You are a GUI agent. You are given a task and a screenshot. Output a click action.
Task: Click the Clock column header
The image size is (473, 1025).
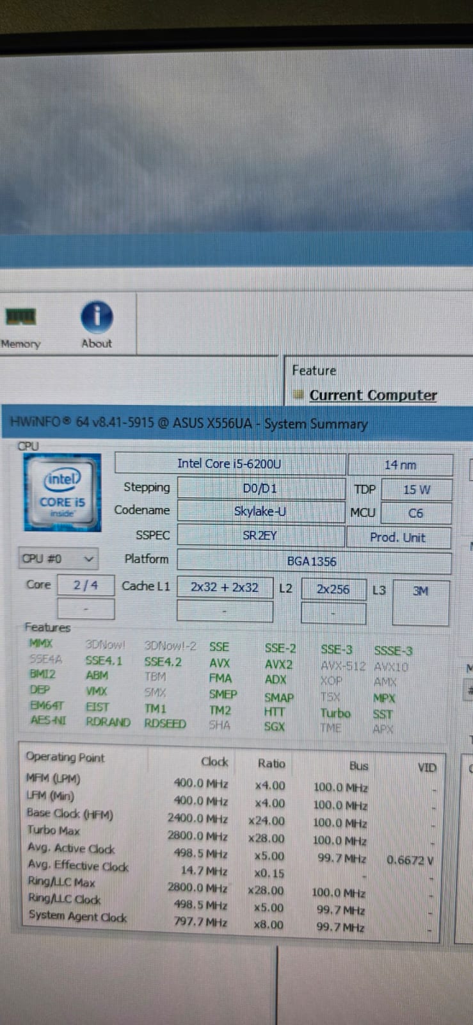tap(214, 761)
